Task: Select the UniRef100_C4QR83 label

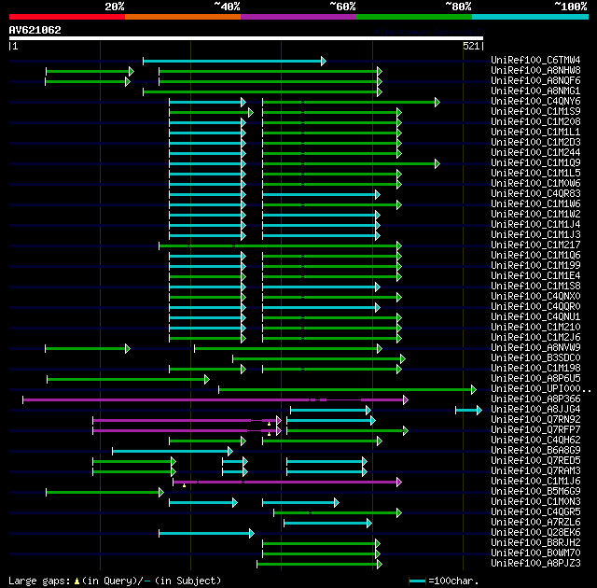Action: [535, 194]
